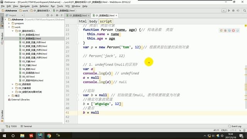Click warning stripe marker near line 31
Screen dimensions: 247x139
click(245, 69)
